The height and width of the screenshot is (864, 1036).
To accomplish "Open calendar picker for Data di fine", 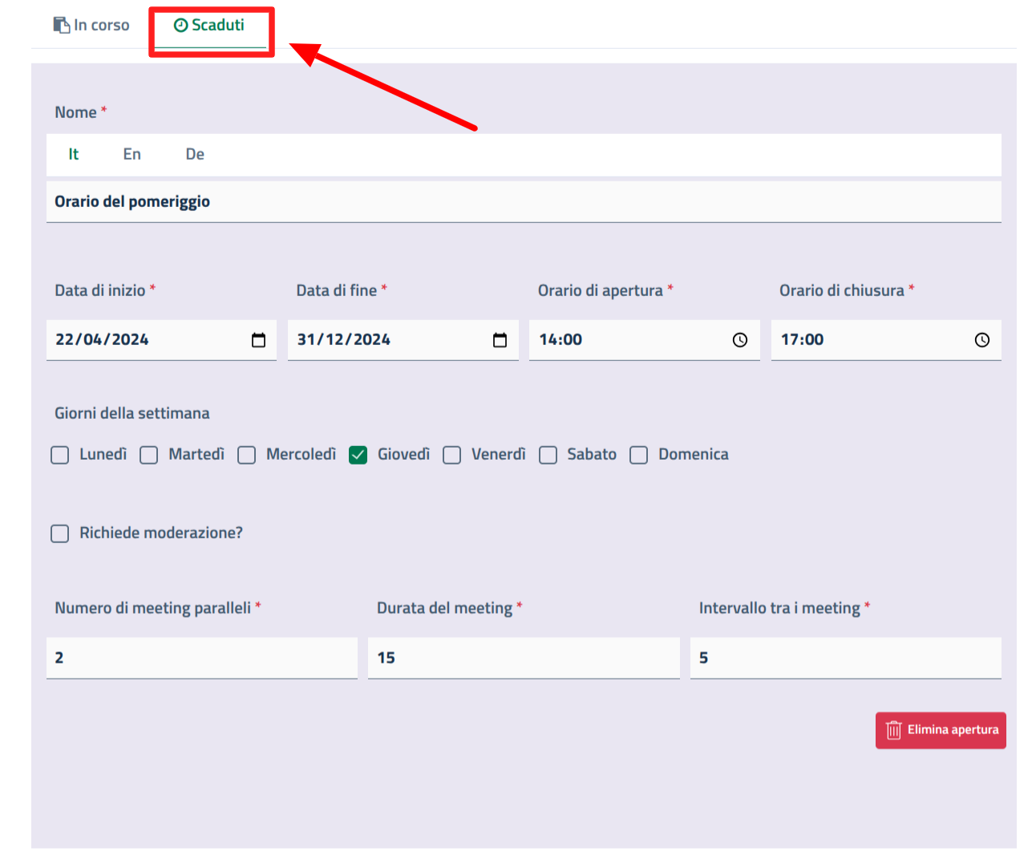I will pyautogui.click(x=500, y=340).
